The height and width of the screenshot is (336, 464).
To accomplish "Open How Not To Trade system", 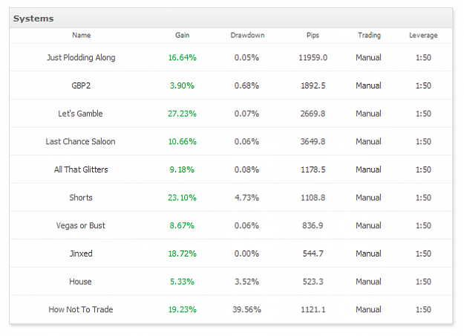I will click(x=81, y=309).
